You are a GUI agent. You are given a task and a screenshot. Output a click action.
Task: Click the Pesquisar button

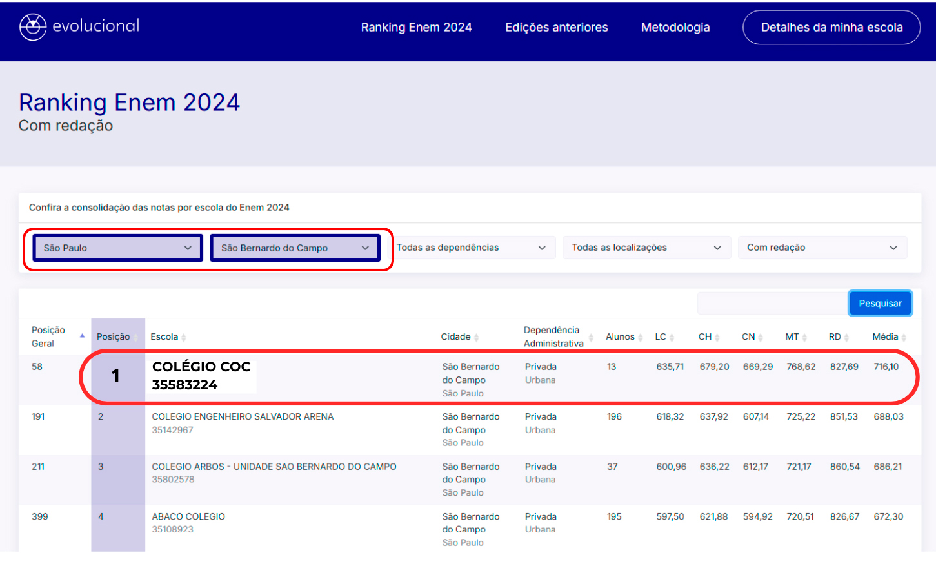coord(881,303)
